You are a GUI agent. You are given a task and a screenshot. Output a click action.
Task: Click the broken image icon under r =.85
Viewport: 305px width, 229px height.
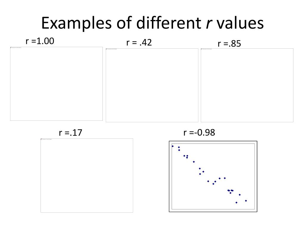(x=202, y=49)
